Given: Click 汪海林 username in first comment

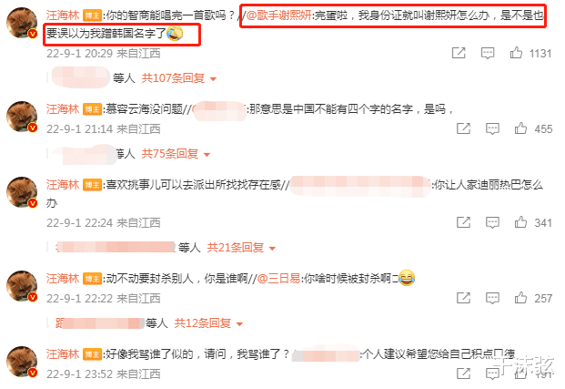Looking at the screenshot, I should 63,15.
